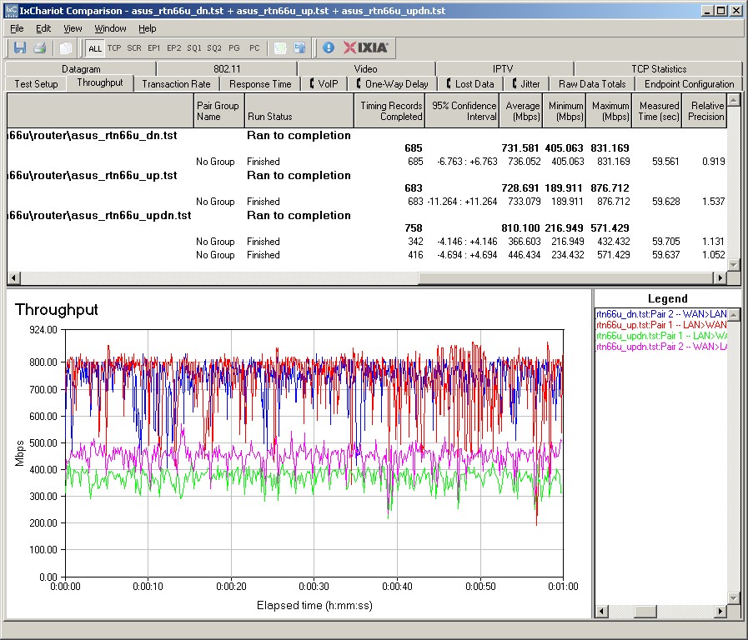Switch to the Lost Data tab
This screenshot has width=748, height=640.
(470, 84)
